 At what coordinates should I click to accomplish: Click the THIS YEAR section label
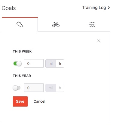point(22,76)
